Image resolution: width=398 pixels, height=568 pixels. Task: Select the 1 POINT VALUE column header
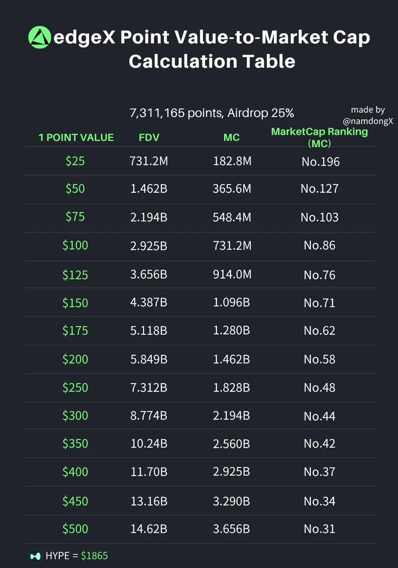click(76, 138)
